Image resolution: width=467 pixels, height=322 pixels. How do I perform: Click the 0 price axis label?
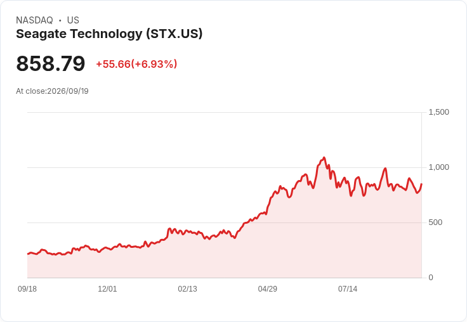coord(431,278)
